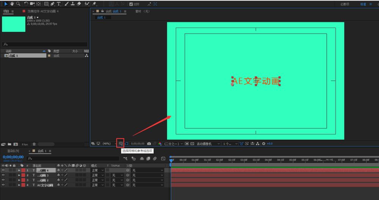Switch to the 项目 panel tab
This screenshot has height=200, width=379.
tap(6, 11)
